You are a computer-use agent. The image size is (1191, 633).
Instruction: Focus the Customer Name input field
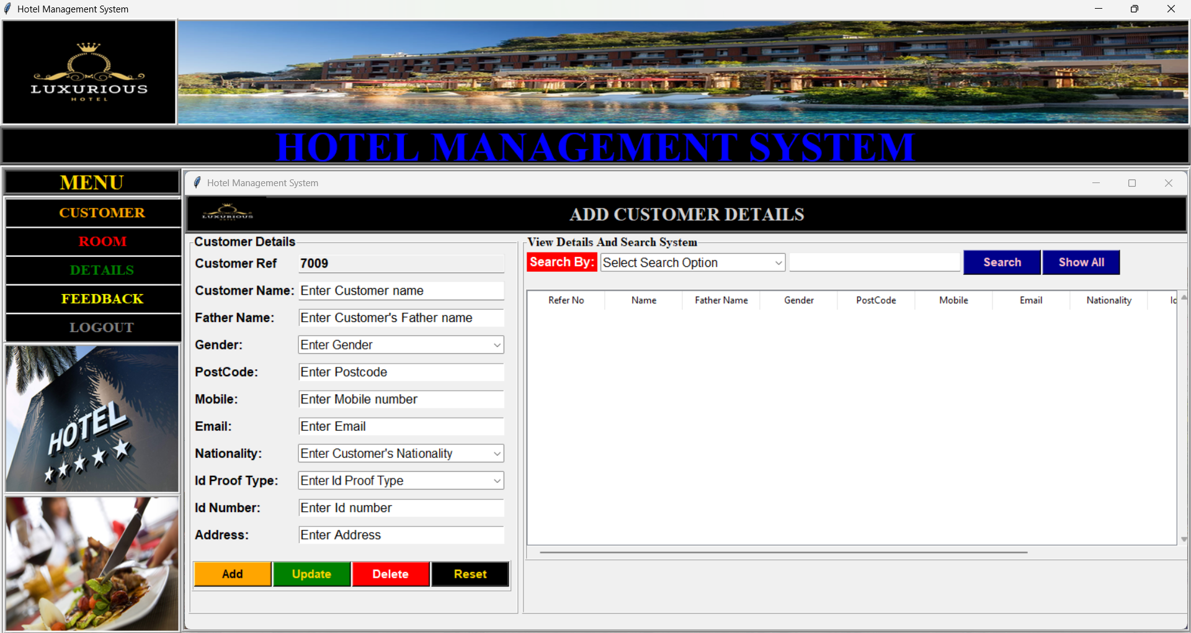tap(401, 291)
